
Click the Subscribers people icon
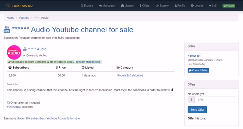coord(10,68)
